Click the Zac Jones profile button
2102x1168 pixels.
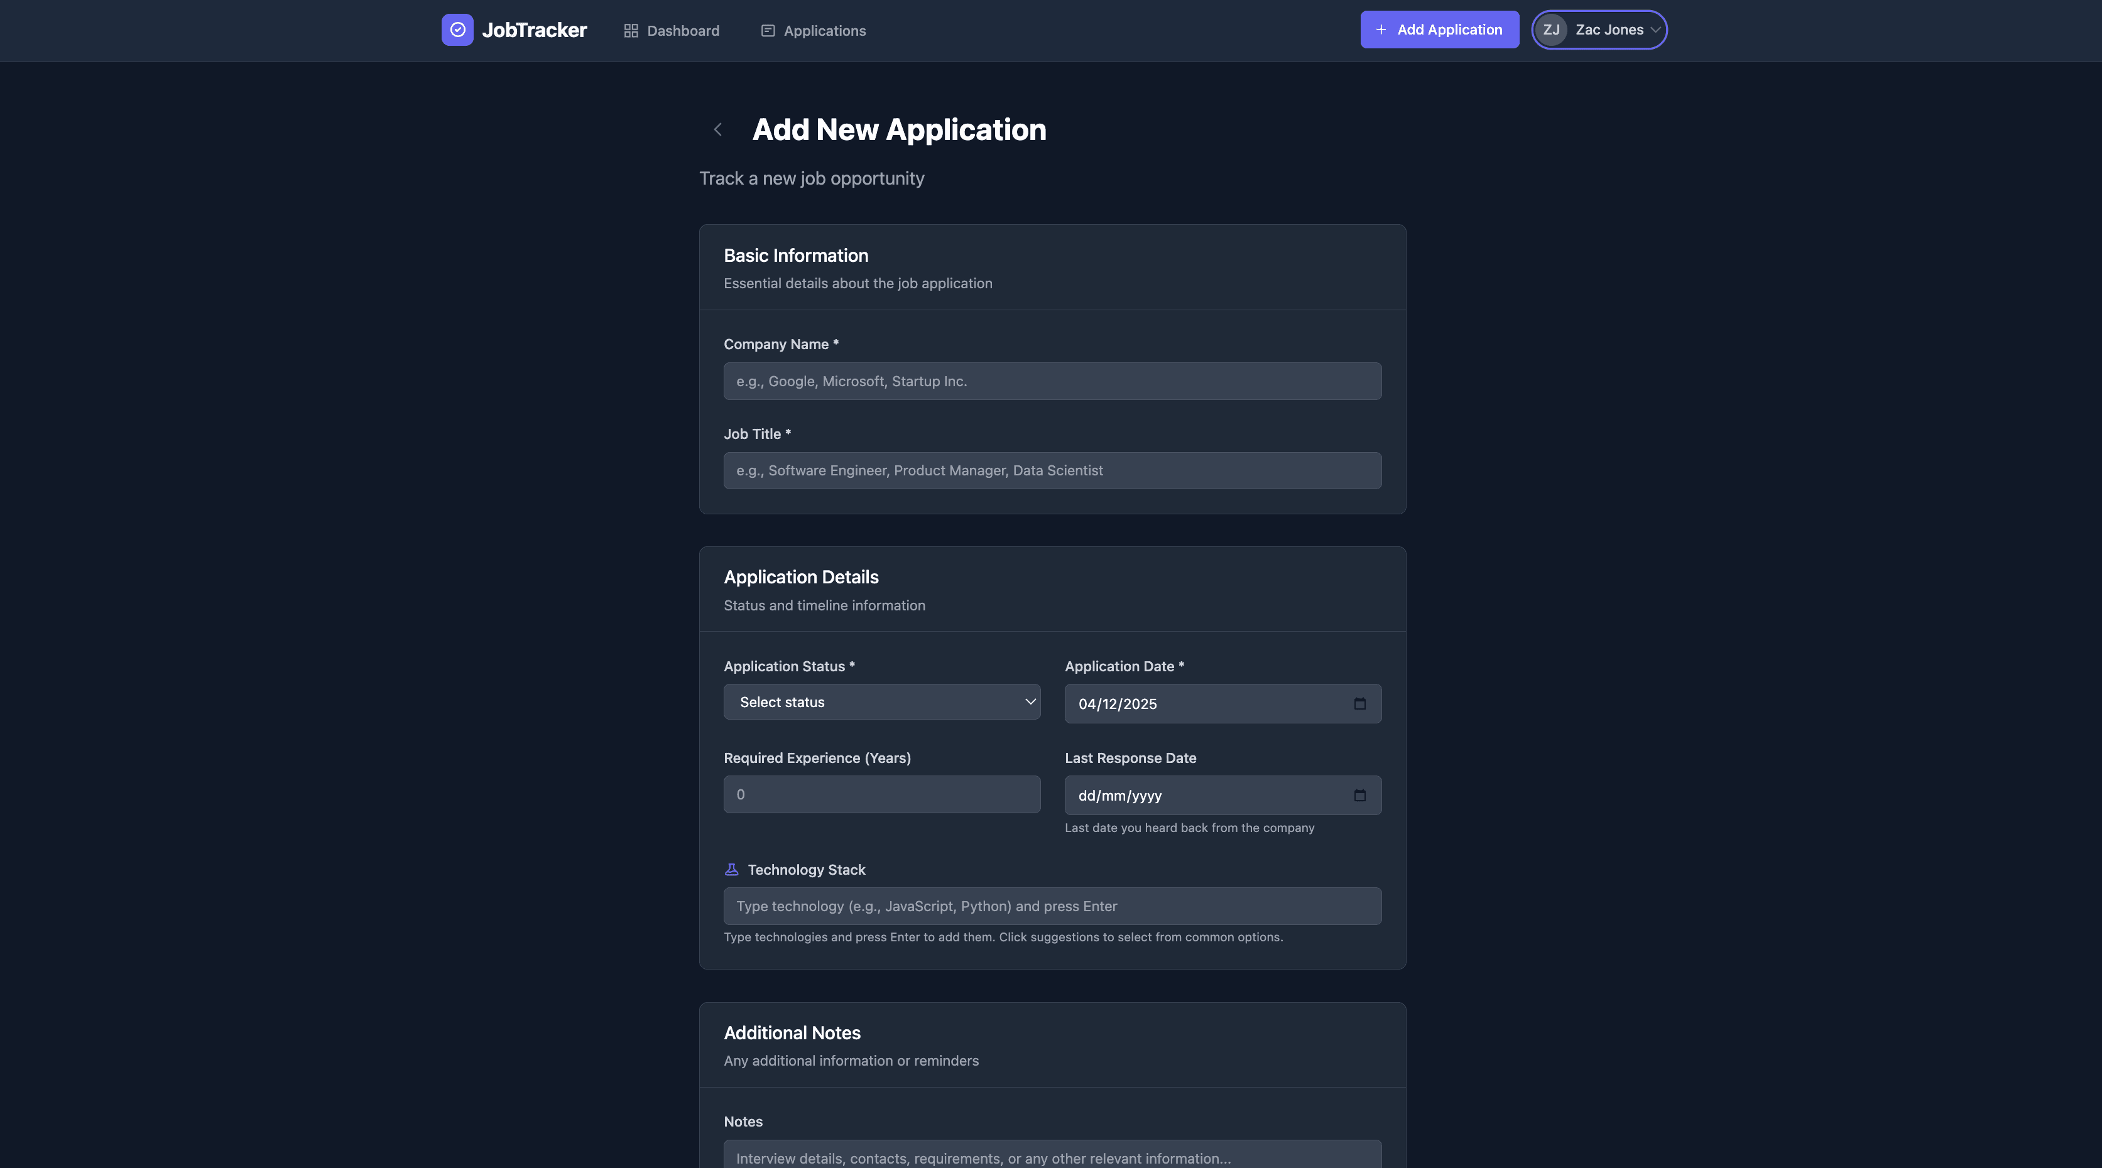(x=1599, y=30)
